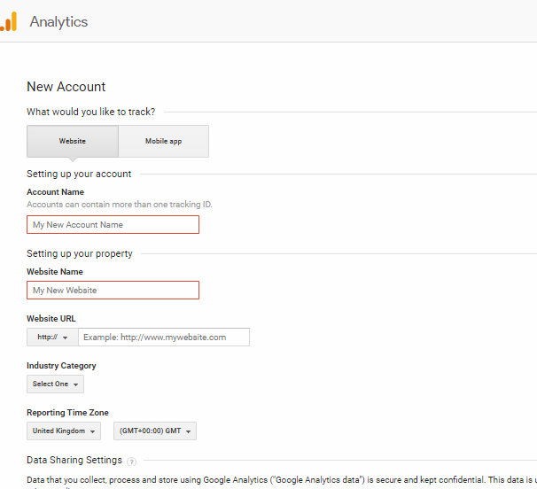Focus the Website Name input field
537x489 pixels.
coord(113,290)
